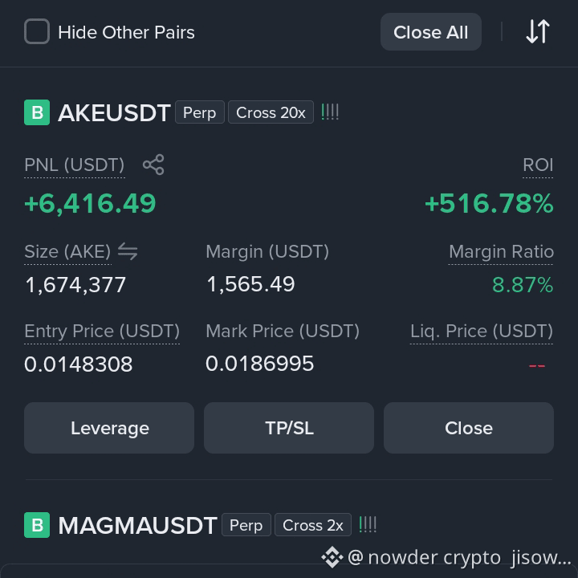Close the AKEUSDT position
The width and height of the screenshot is (578, 578).
(x=469, y=428)
